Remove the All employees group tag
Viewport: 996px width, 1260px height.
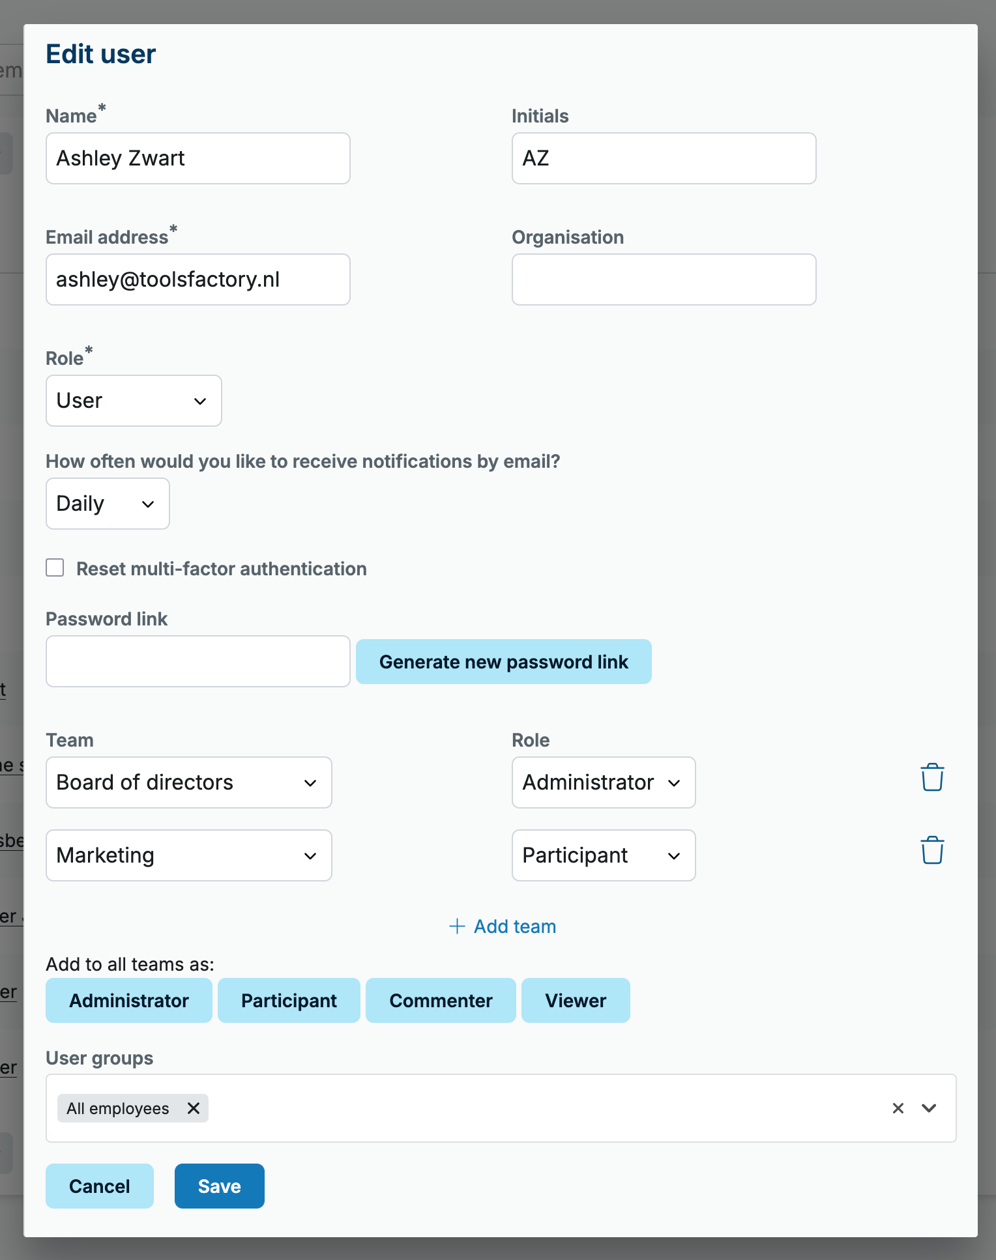[x=194, y=1108]
